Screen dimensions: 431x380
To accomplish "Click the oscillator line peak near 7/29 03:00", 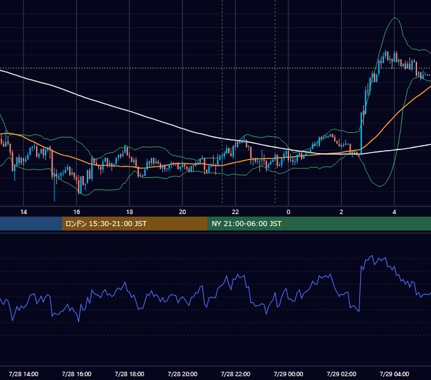I will click(372, 256).
